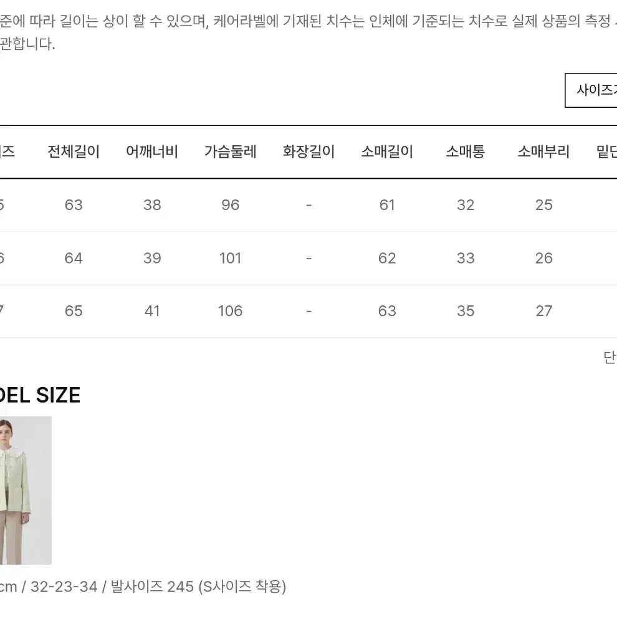Click sleeve length value 62
617x617 pixels.
(387, 258)
